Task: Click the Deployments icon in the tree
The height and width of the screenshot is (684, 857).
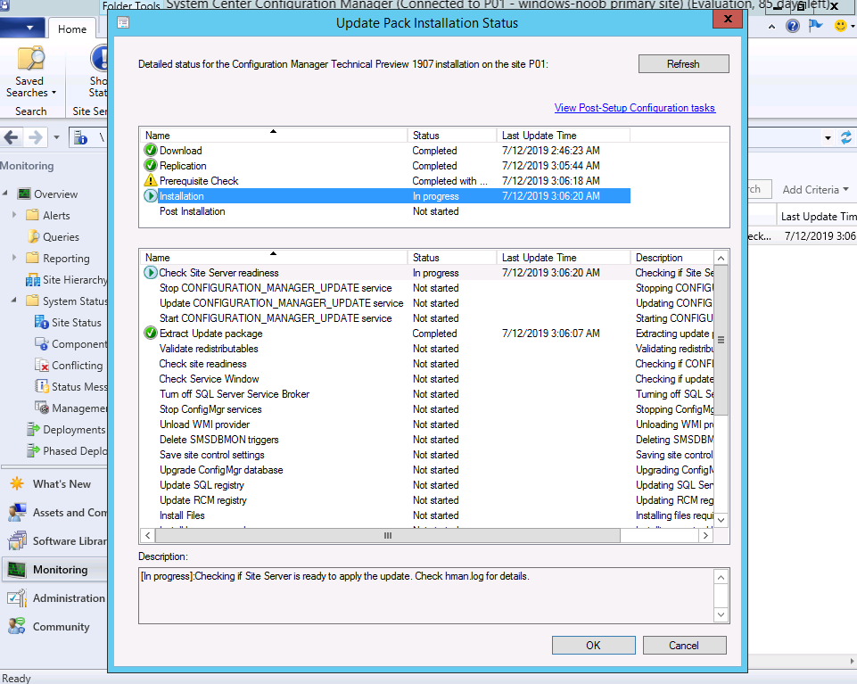Action: point(33,430)
